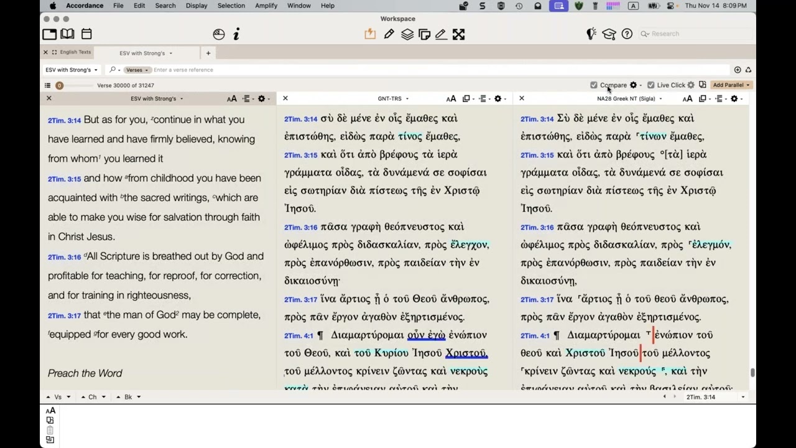Go to previous verse with Vs up arrow
Image resolution: width=796 pixels, height=448 pixels.
(x=49, y=397)
